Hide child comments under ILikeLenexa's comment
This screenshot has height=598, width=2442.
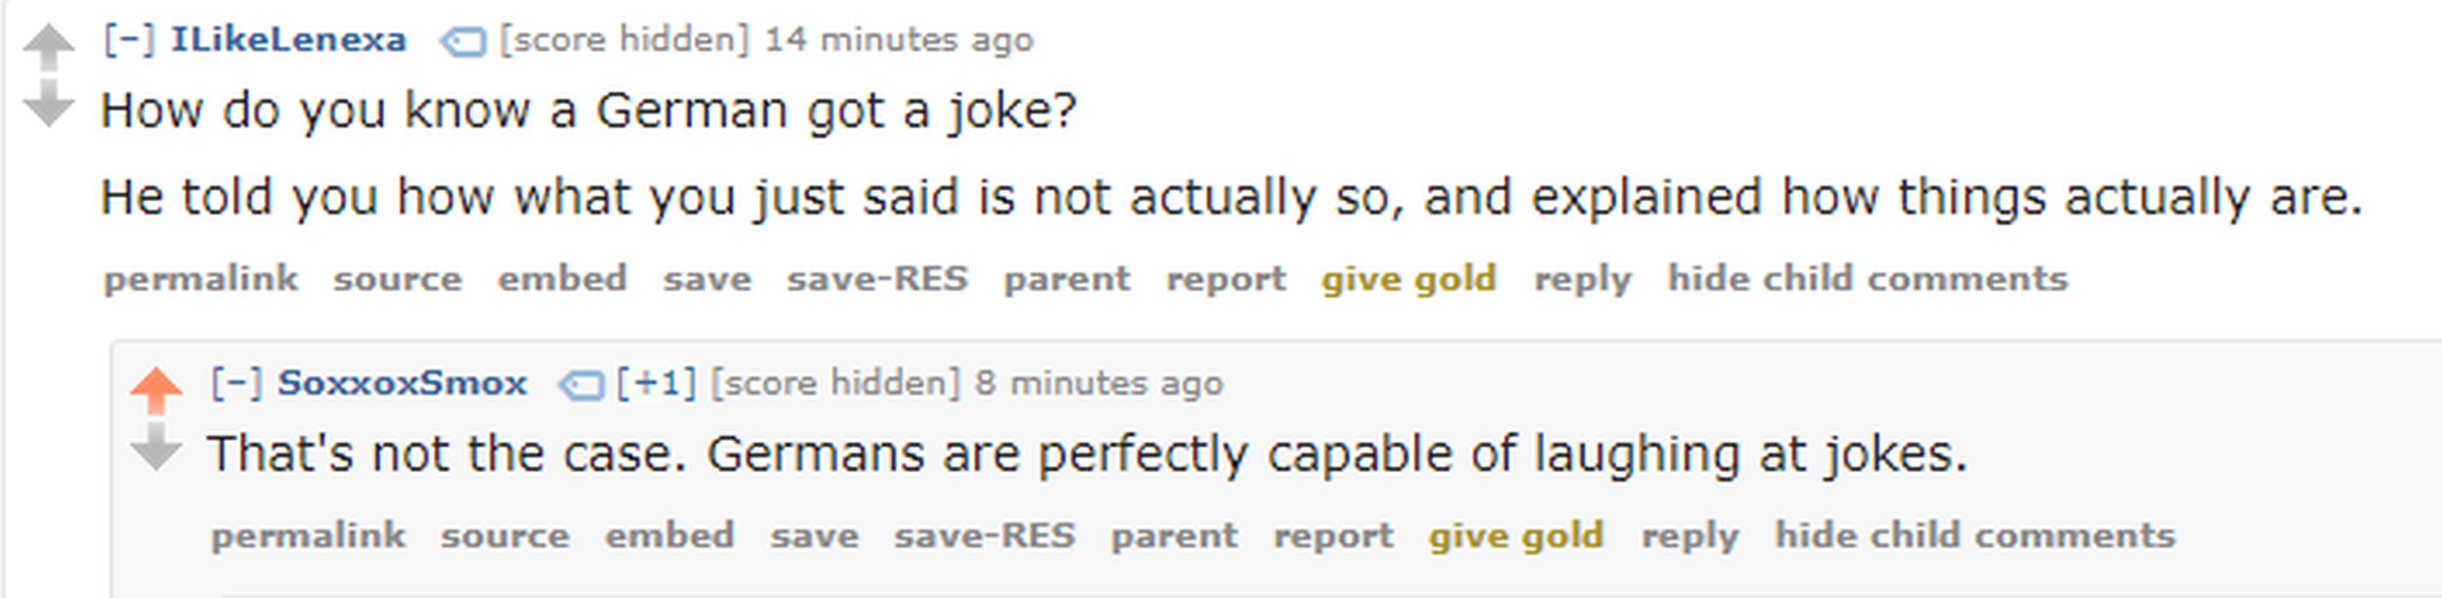click(x=1867, y=279)
